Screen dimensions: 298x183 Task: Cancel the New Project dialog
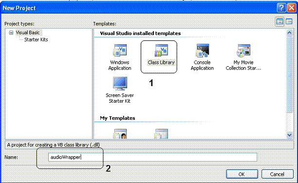coord(277,174)
